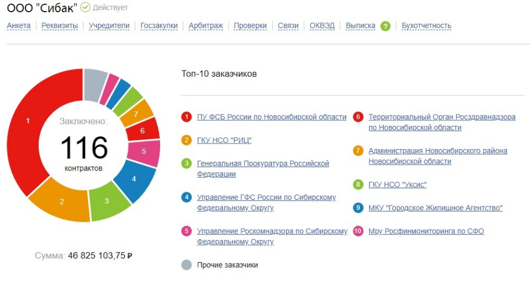Open МКУ "Городское Жилищное Агентство" link
The width and height of the screenshot is (530, 286).
click(436, 208)
